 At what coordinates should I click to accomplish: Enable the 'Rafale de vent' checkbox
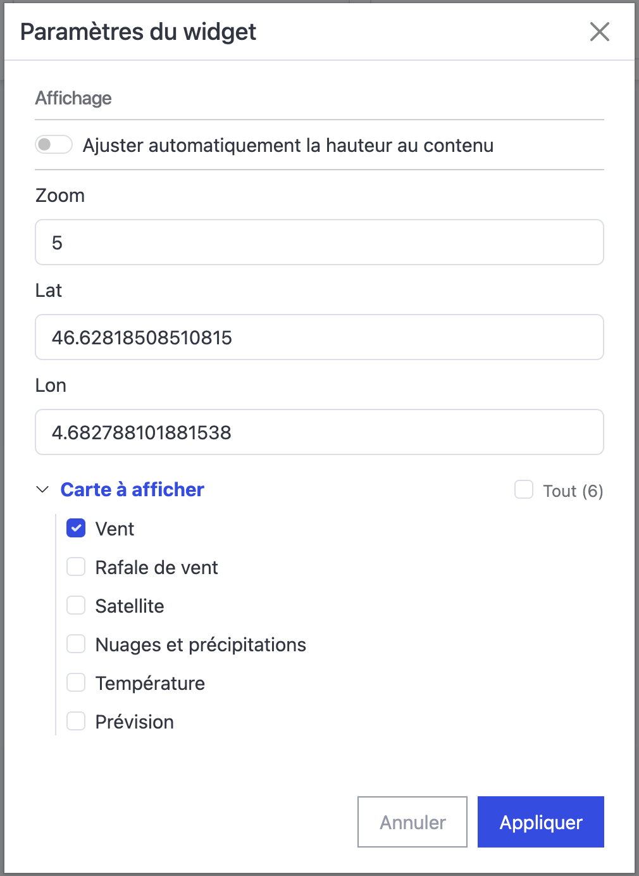(x=76, y=567)
